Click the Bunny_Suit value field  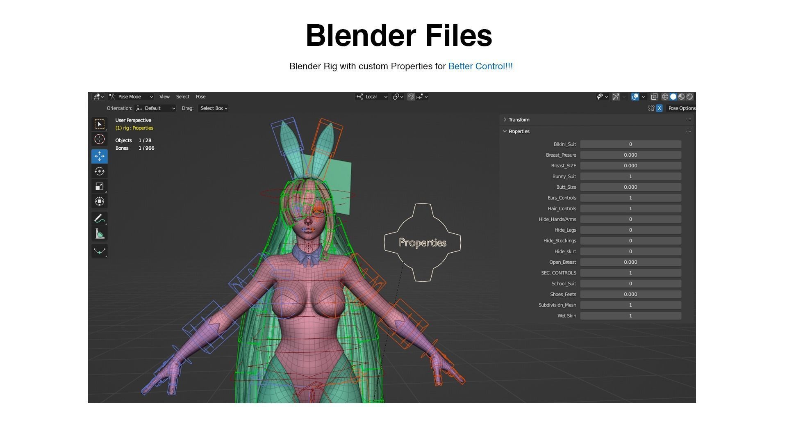(x=630, y=176)
